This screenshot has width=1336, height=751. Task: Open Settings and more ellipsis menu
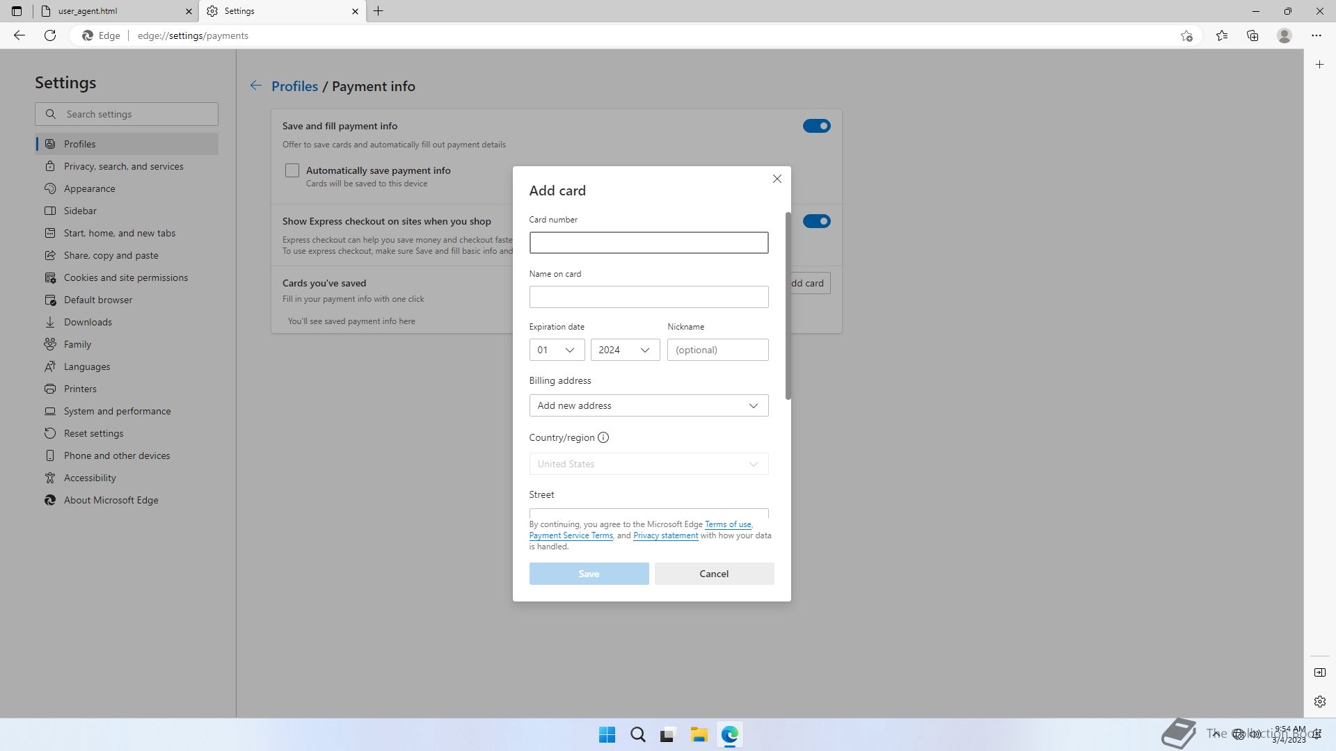[1316, 35]
